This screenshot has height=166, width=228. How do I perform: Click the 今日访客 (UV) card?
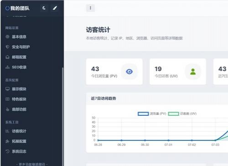point(178,72)
